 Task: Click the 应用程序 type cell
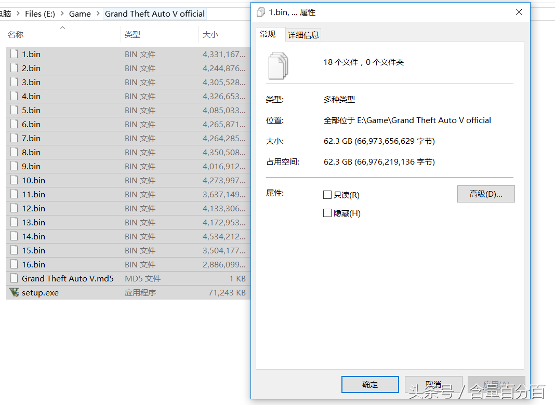[140, 293]
